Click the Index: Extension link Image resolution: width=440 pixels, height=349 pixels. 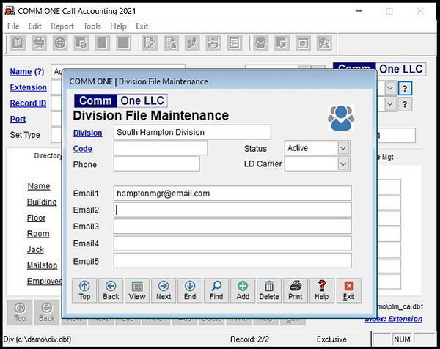click(394, 319)
